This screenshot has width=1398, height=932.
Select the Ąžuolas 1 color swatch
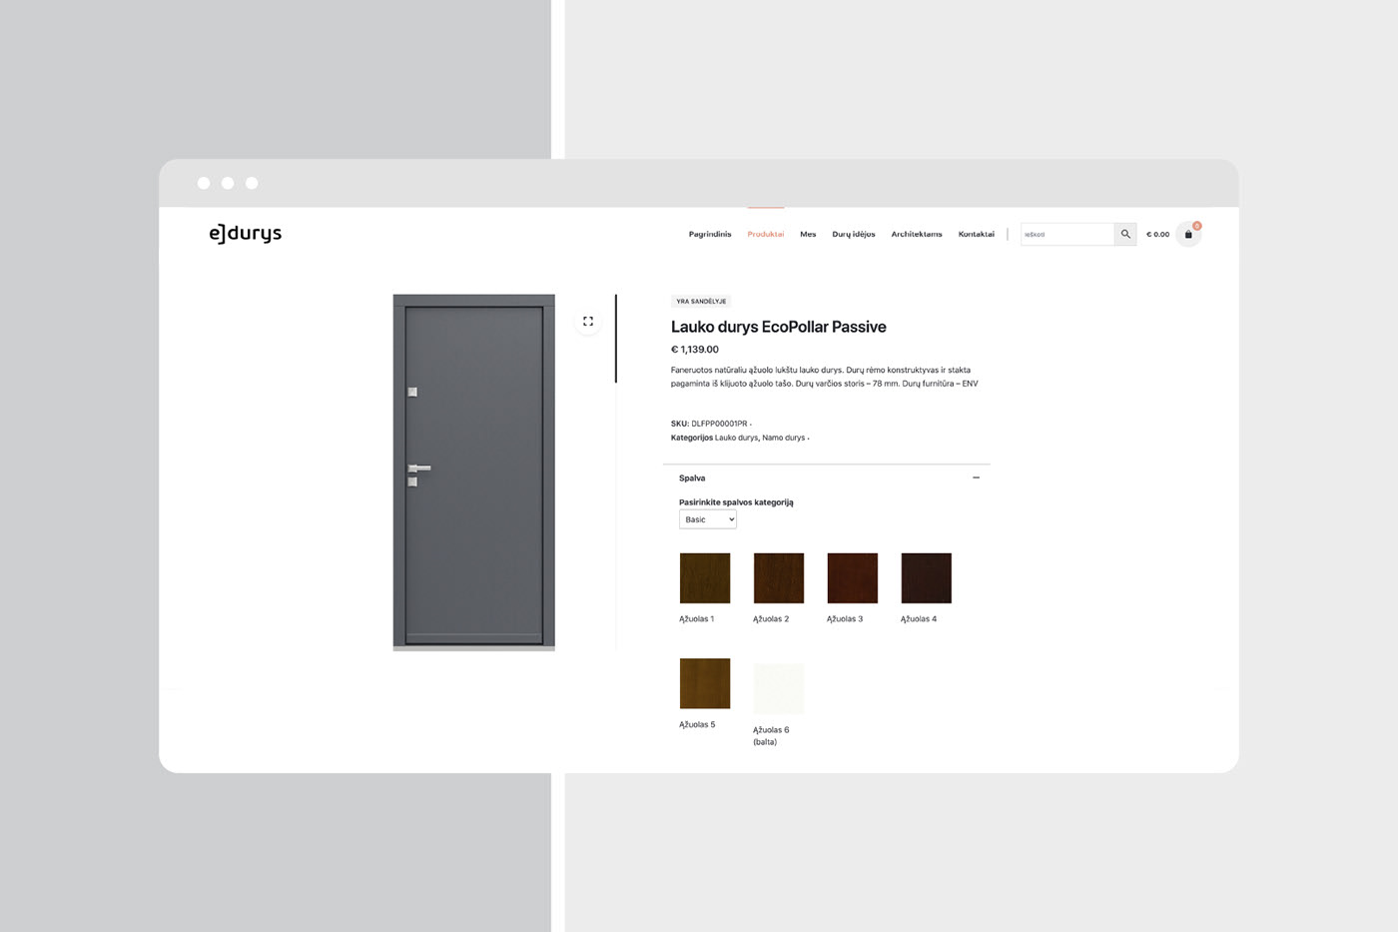(x=705, y=578)
